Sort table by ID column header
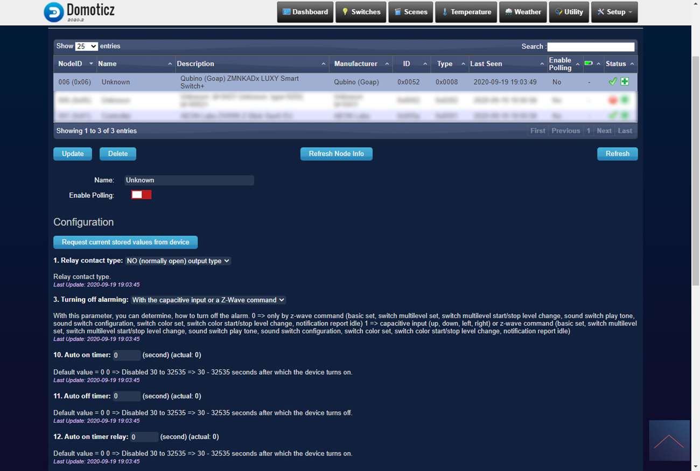Viewport: 700px width, 471px height. [x=412, y=64]
